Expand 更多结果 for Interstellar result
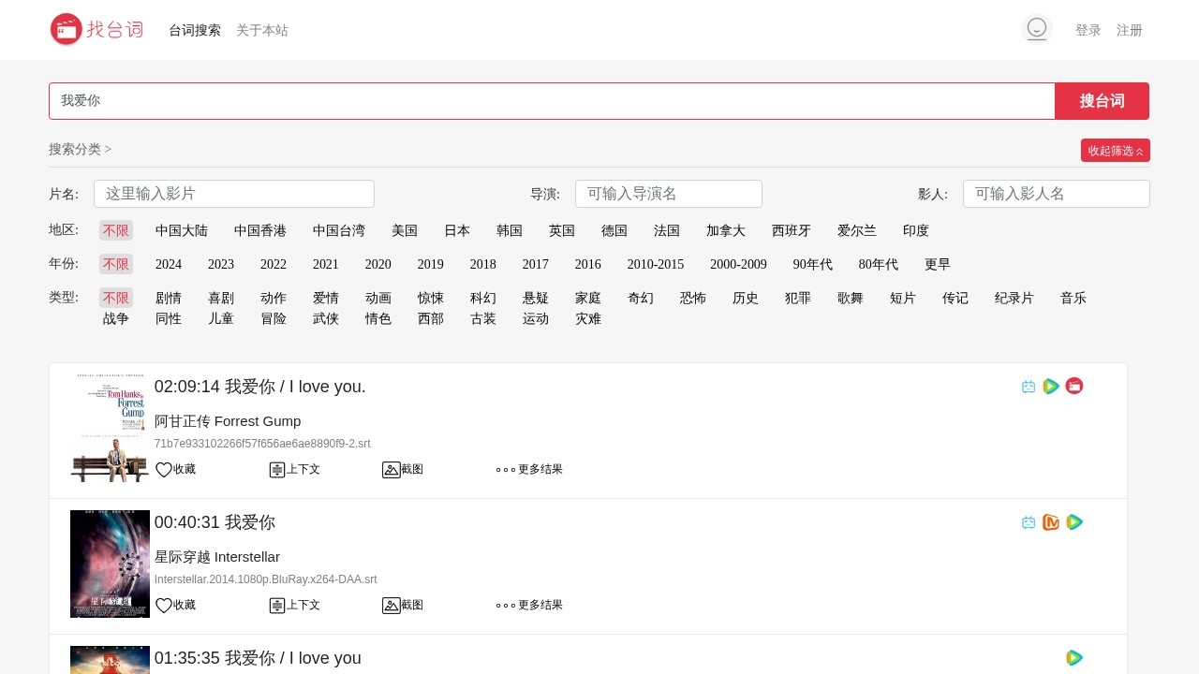This screenshot has height=674, width=1199. pos(529,606)
